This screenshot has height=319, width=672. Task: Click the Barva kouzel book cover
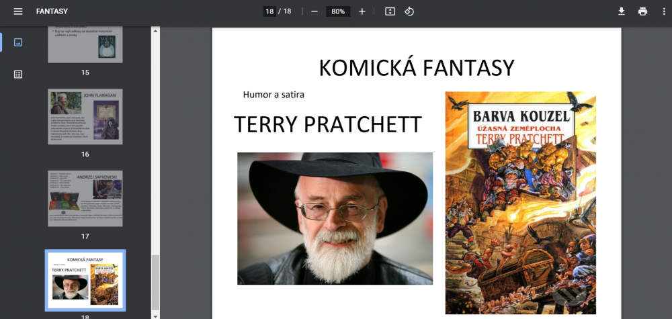tap(520, 203)
